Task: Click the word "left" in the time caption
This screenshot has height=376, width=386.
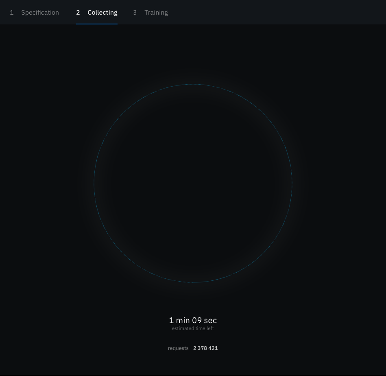Action: 210,328
